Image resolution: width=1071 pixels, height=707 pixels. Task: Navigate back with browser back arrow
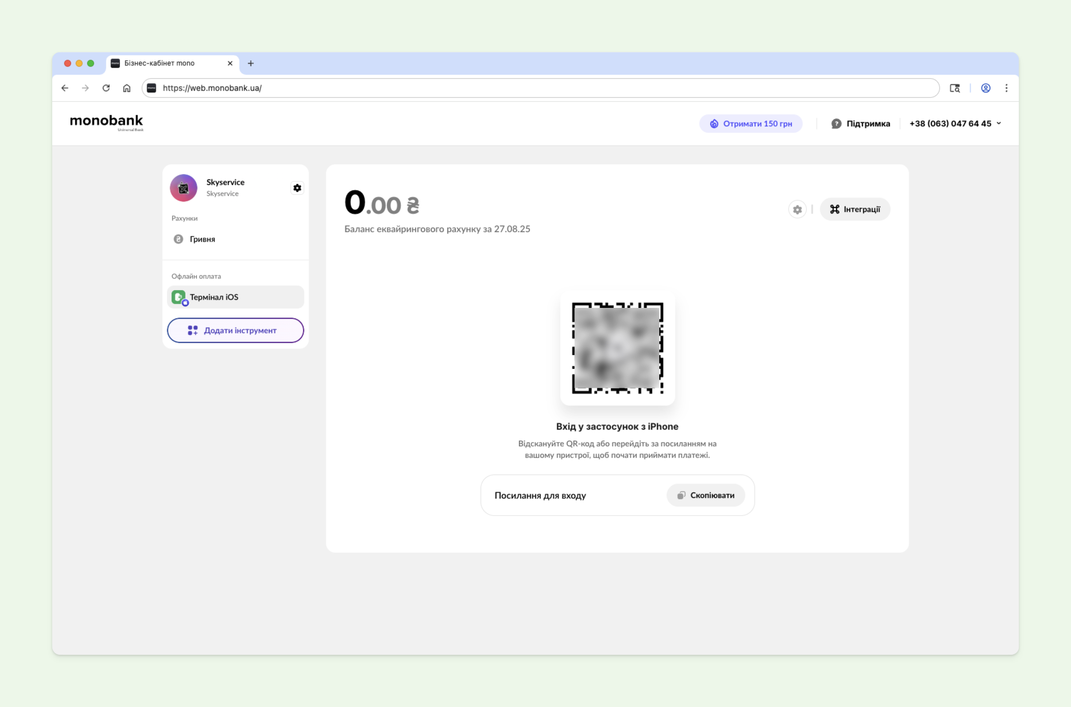click(65, 88)
